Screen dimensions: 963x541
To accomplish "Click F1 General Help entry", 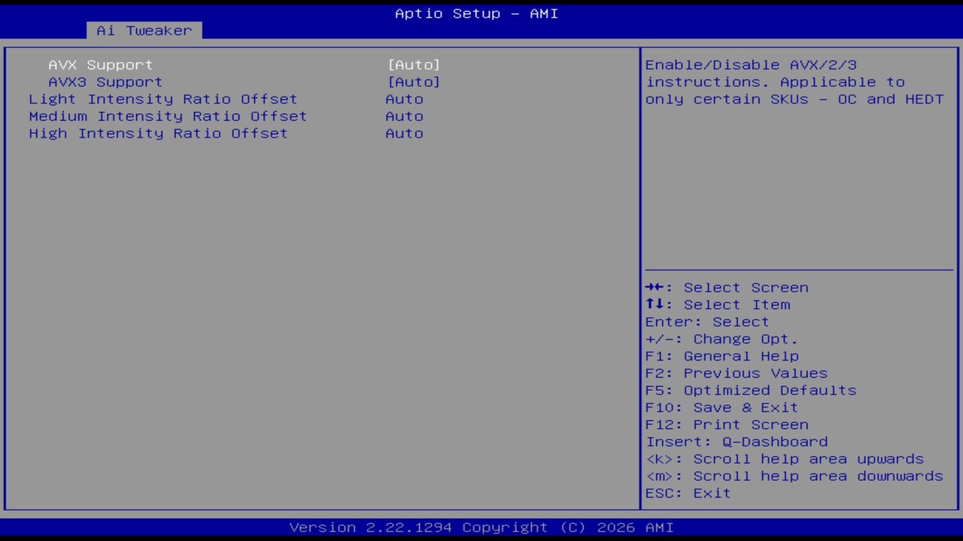I will click(x=721, y=355).
